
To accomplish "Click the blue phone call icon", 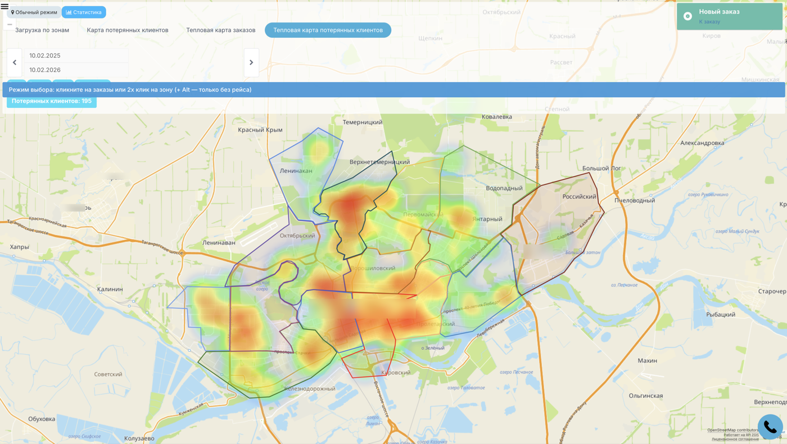I will point(769,426).
